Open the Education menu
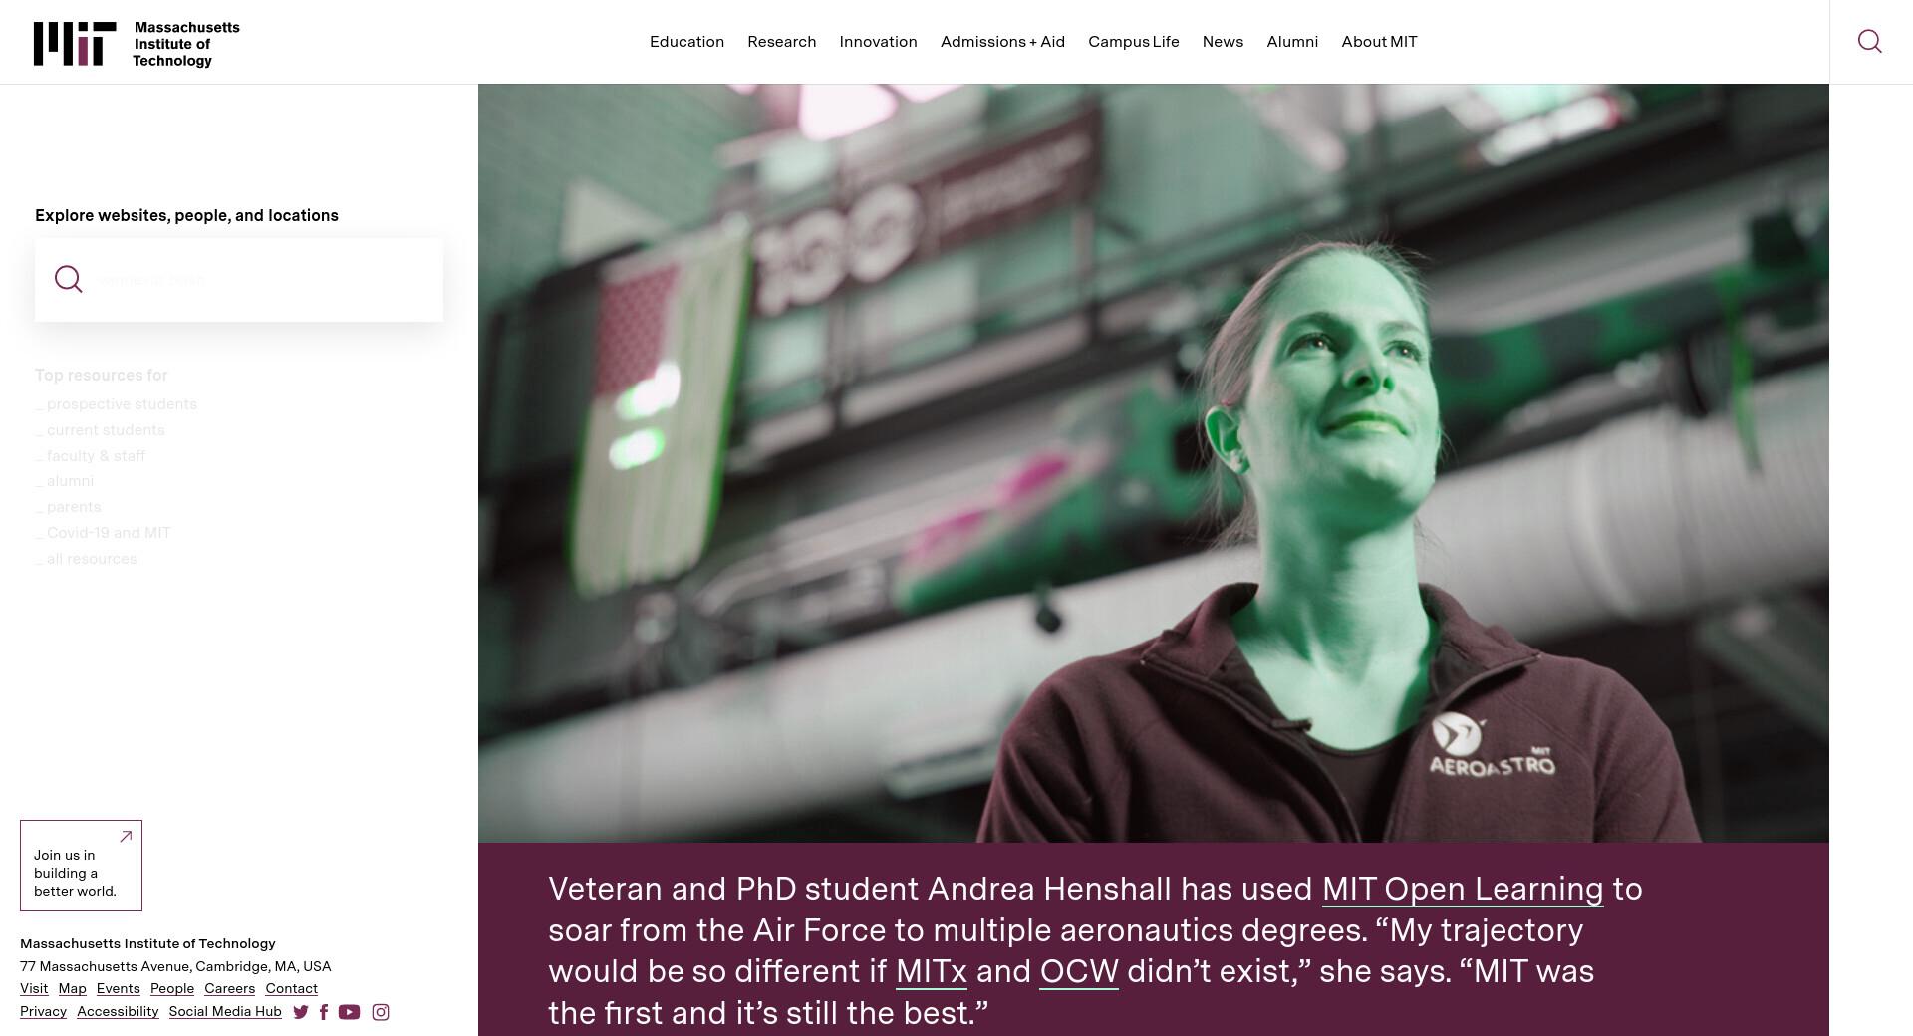This screenshot has height=1036, width=1913. click(x=686, y=42)
